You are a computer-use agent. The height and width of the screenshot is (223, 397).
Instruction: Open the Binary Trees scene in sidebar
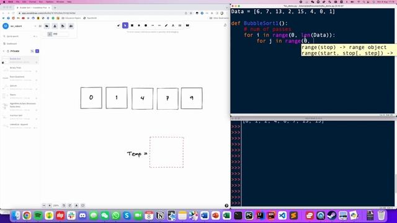[20, 69]
